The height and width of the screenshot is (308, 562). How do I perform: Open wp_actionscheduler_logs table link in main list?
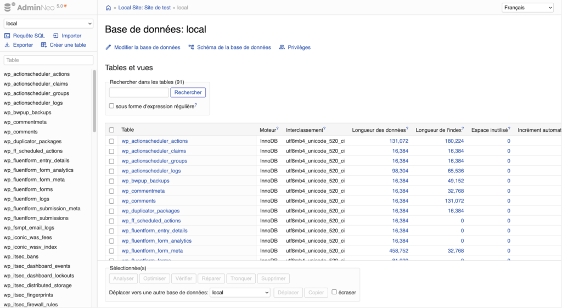(x=151, y=171)
